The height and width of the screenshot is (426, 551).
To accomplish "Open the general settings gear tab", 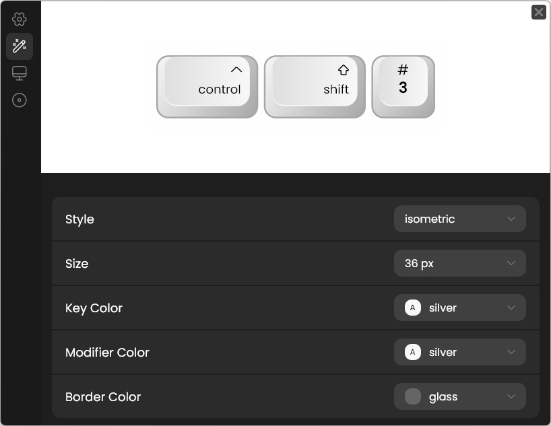I will pos(20,19).
